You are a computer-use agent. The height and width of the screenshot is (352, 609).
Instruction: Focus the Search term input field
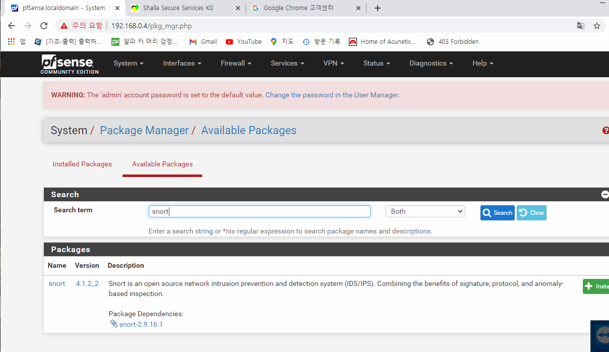click(260, 211)
